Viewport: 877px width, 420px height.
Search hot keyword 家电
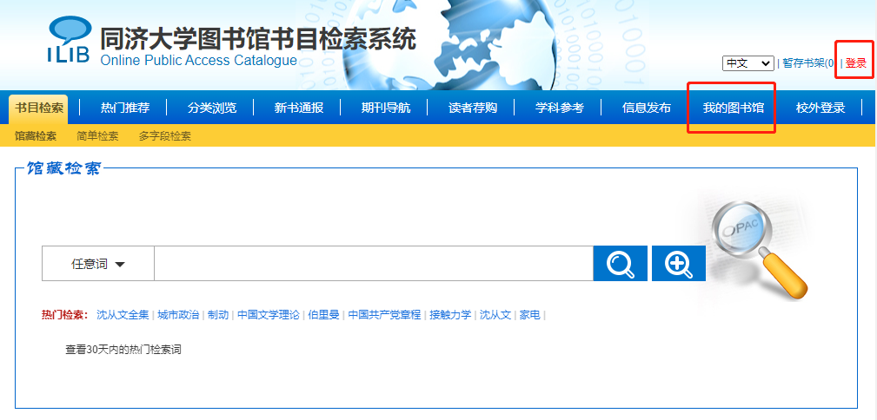(x=529, y=315)
